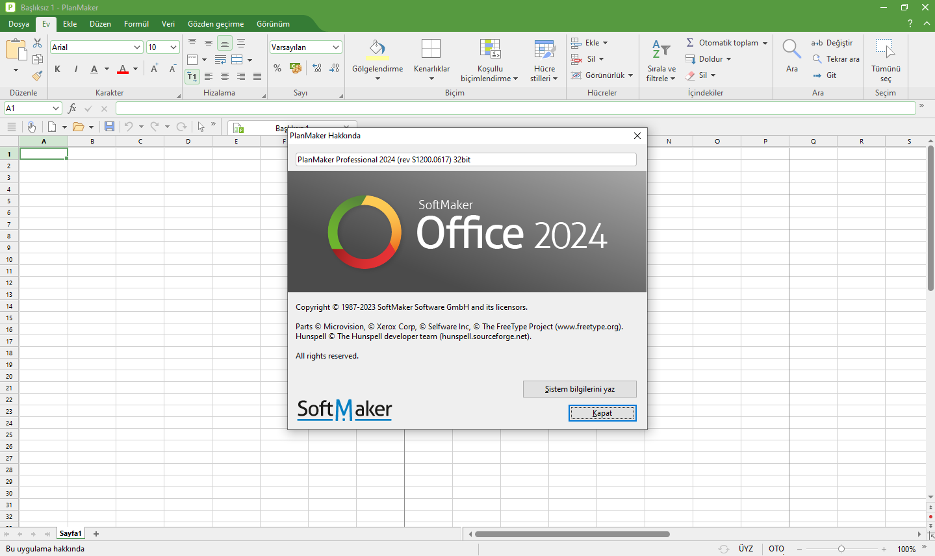Screen dimensions: 935x556
Task: Switch to the Düzen ribbon tab
Action: click(100, 24)
